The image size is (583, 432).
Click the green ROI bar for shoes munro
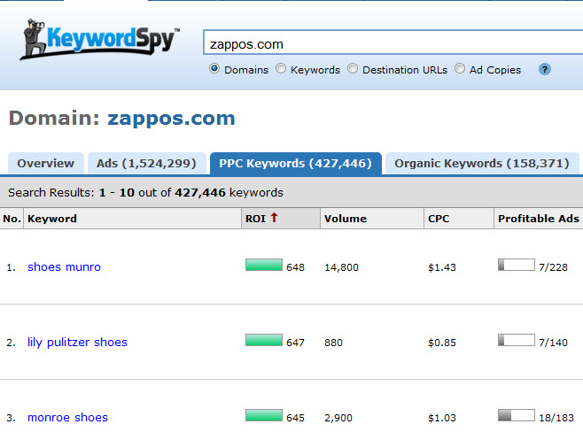[264, 266]
